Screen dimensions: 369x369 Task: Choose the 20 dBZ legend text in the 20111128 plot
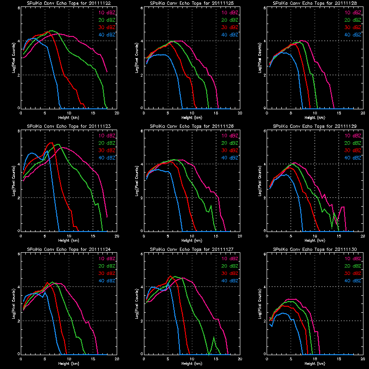click(353, 20)
